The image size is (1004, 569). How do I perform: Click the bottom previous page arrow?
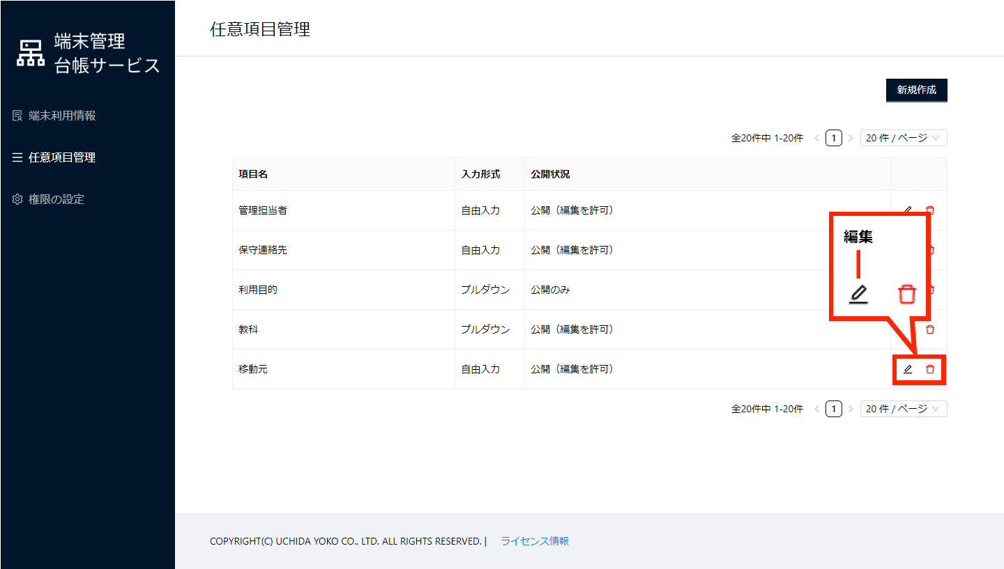(817, 409)
